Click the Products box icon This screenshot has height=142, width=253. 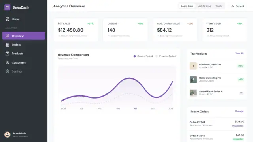click(7, 54)
